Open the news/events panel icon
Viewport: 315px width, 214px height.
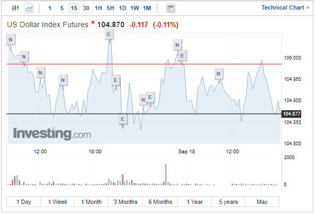click(171, 9)
